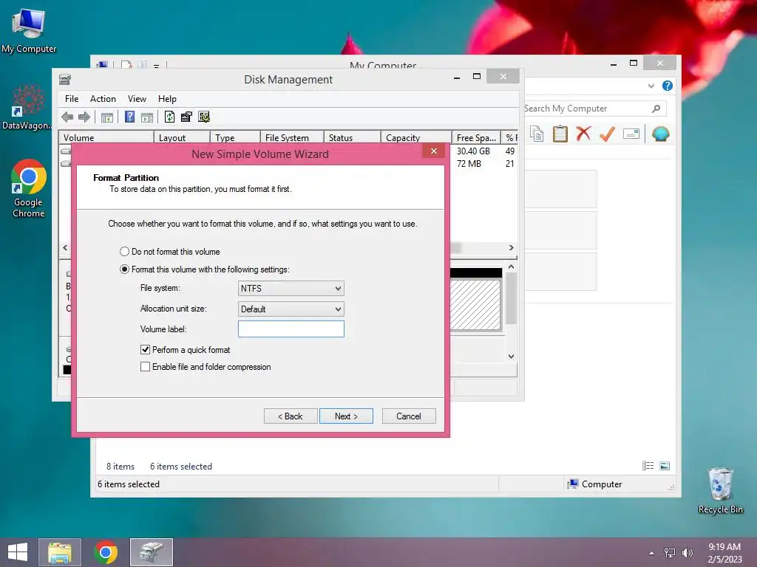
Task: Toggle Show/Hide Action Pane toolbar icon
Action: click(x=147, y=117)
